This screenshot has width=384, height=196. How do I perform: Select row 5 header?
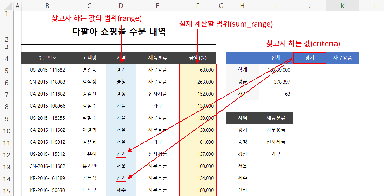[6, 70]
